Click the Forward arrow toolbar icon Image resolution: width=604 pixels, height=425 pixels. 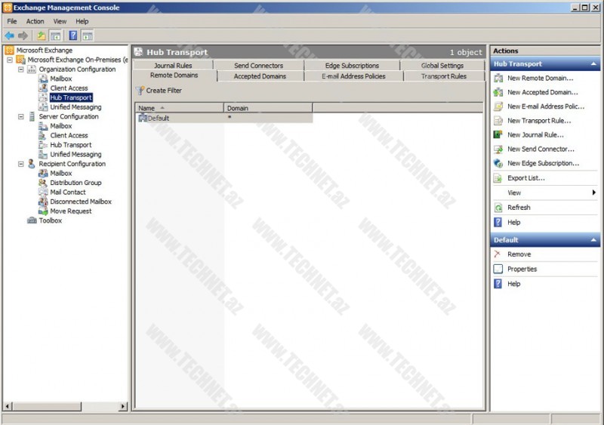23,35
